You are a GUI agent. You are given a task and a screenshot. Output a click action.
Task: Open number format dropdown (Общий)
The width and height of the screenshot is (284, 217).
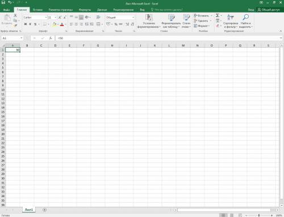pyautogui.click(x=133, y=18)
